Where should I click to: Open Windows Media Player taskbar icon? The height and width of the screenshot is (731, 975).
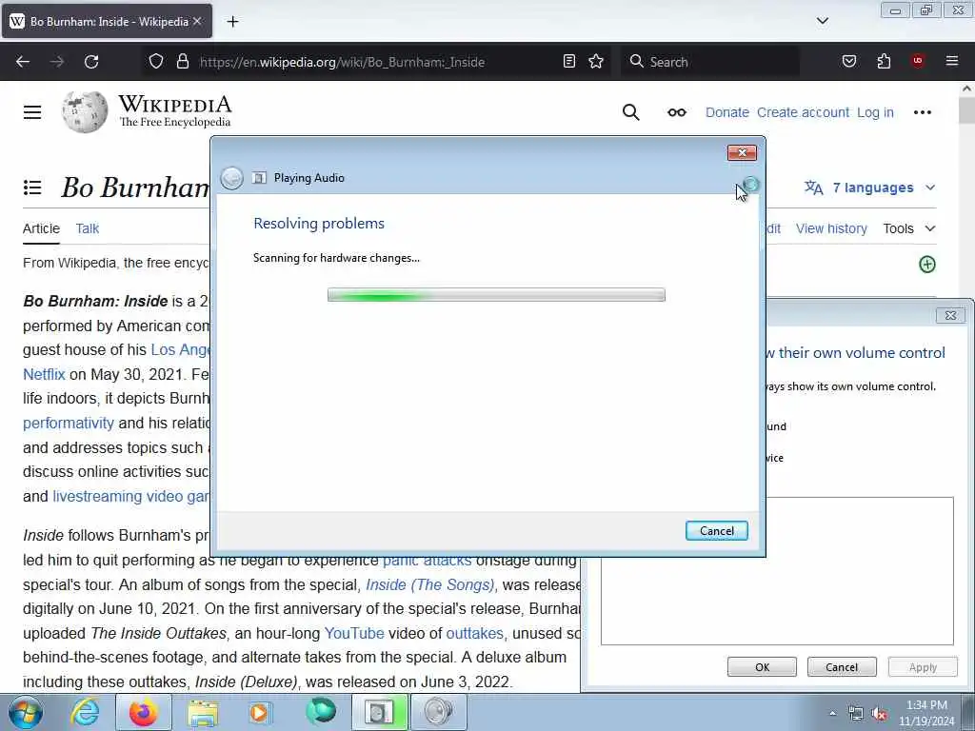click(260, 712)
